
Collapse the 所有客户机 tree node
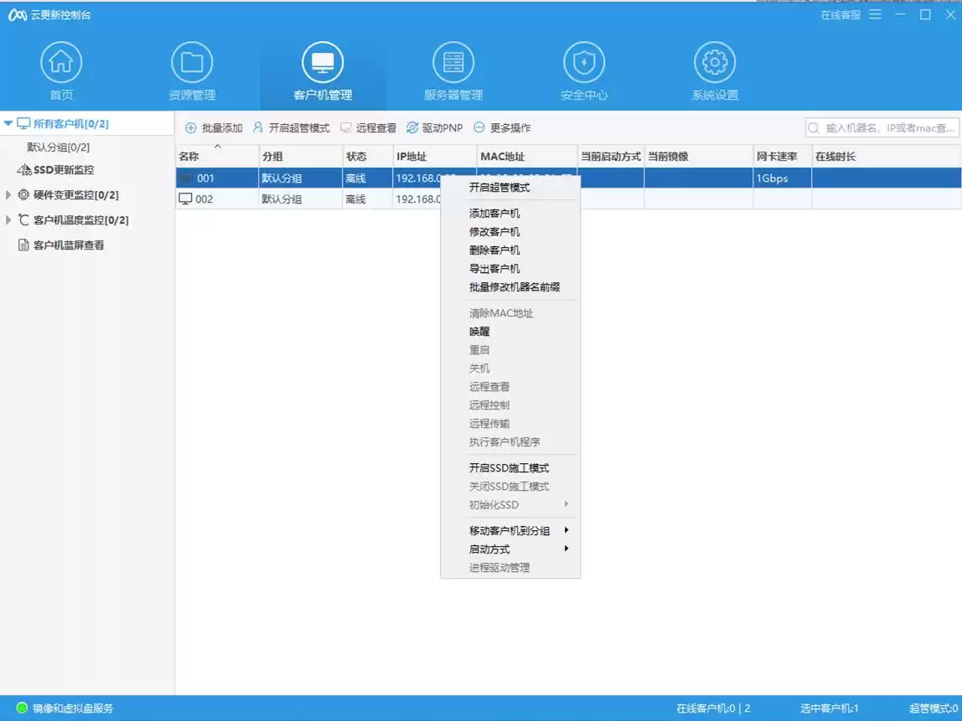click(x=10, y=122)
